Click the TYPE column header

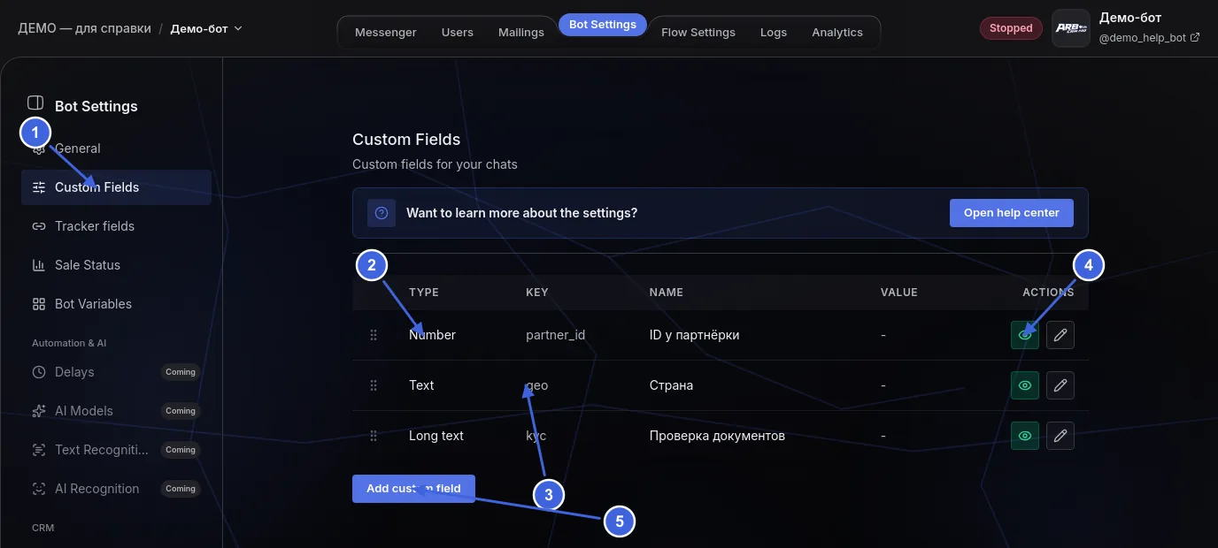[424, 293]
